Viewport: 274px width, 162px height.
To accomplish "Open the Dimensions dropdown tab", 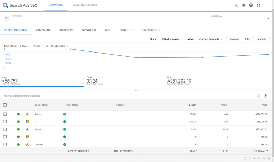I will point(151,30).
